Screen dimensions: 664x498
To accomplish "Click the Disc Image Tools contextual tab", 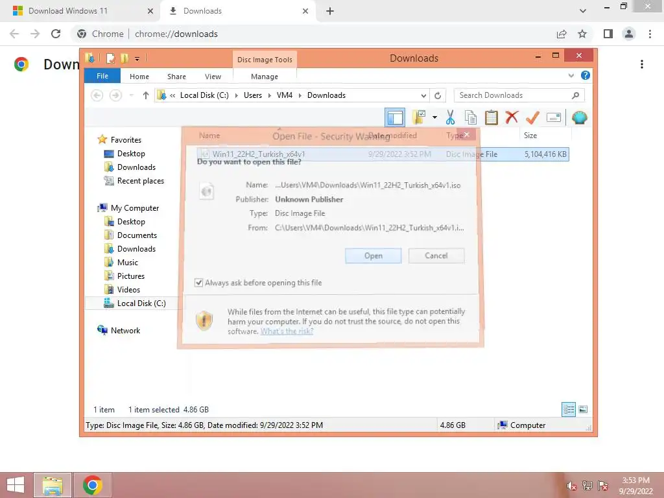I will pos(265,60).
